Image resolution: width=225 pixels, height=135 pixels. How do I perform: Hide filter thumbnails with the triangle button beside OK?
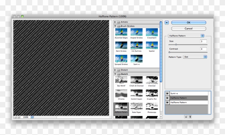167,23
